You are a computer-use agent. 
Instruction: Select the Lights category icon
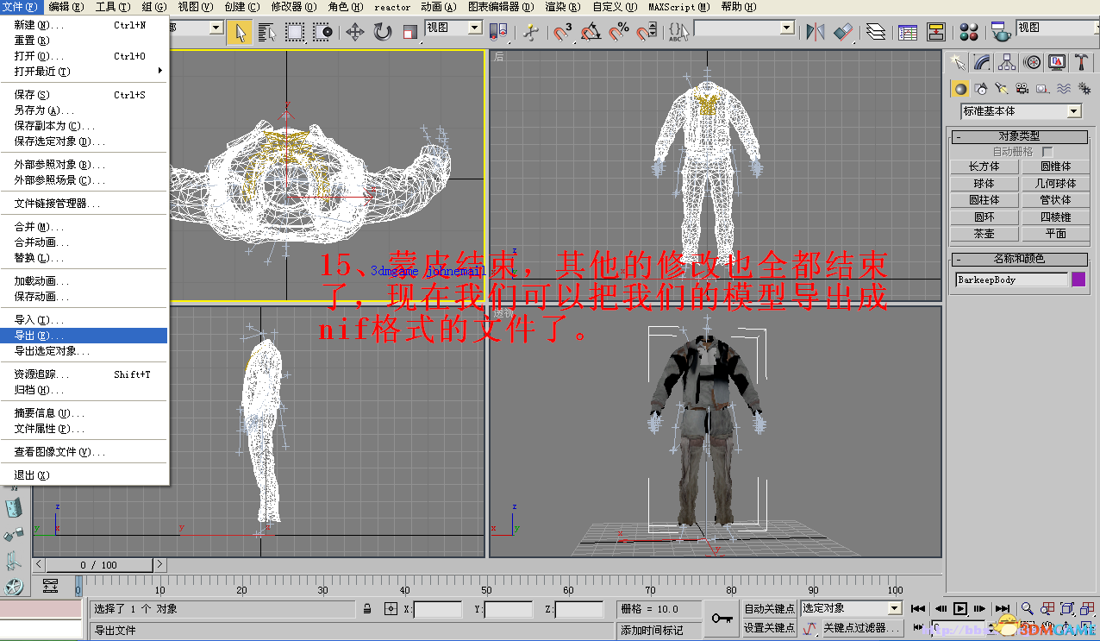[x=1002, y=88]
